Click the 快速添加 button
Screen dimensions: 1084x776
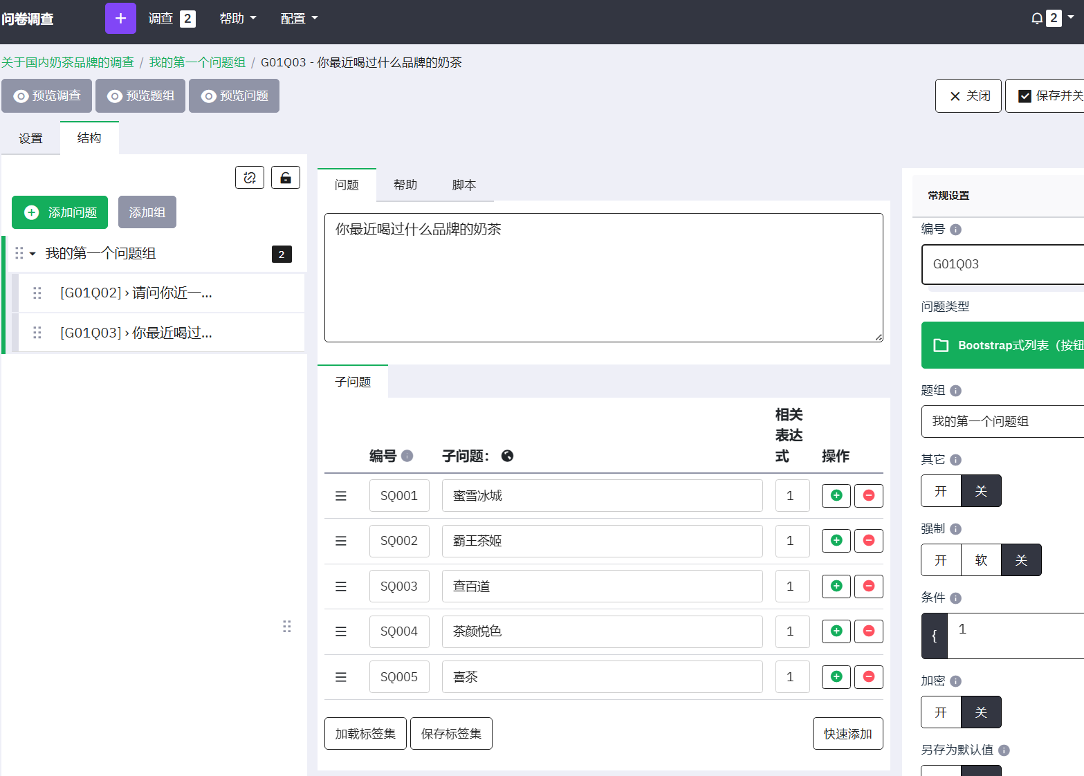847,734
